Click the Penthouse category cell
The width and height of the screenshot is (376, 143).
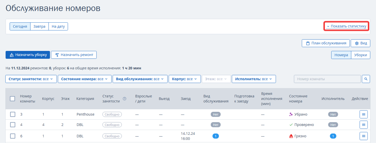[85, 114]
